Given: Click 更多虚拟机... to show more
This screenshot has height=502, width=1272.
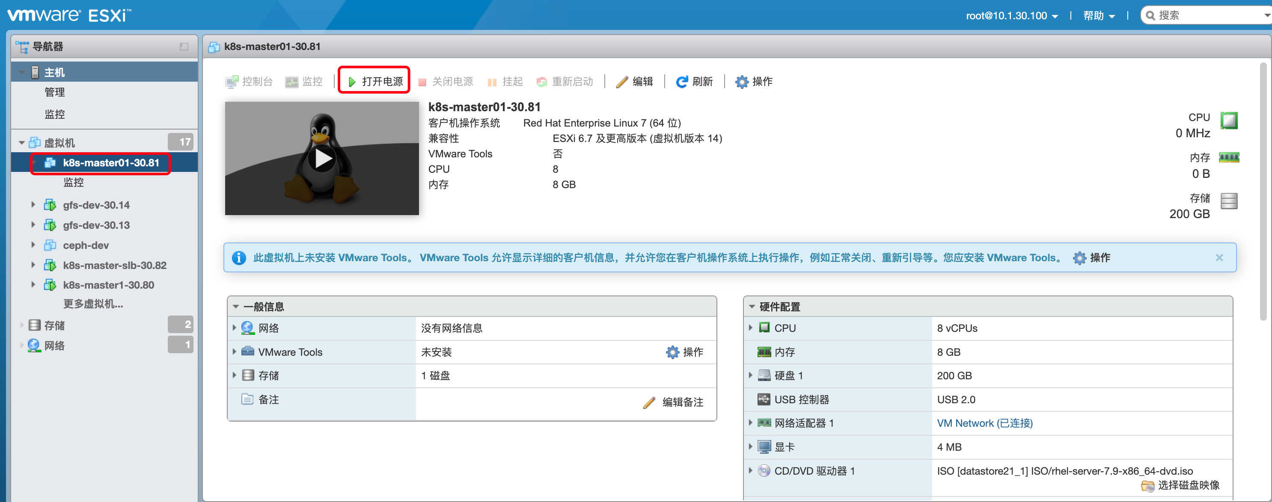Looking at the screenshot, I should pyautogui.click(x=93, y=304).
